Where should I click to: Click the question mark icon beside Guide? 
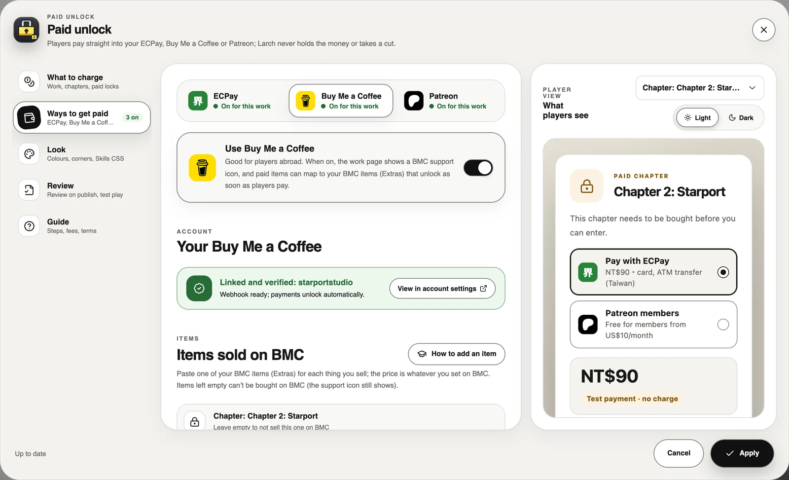pyautogui.click(x=29, y=226)
